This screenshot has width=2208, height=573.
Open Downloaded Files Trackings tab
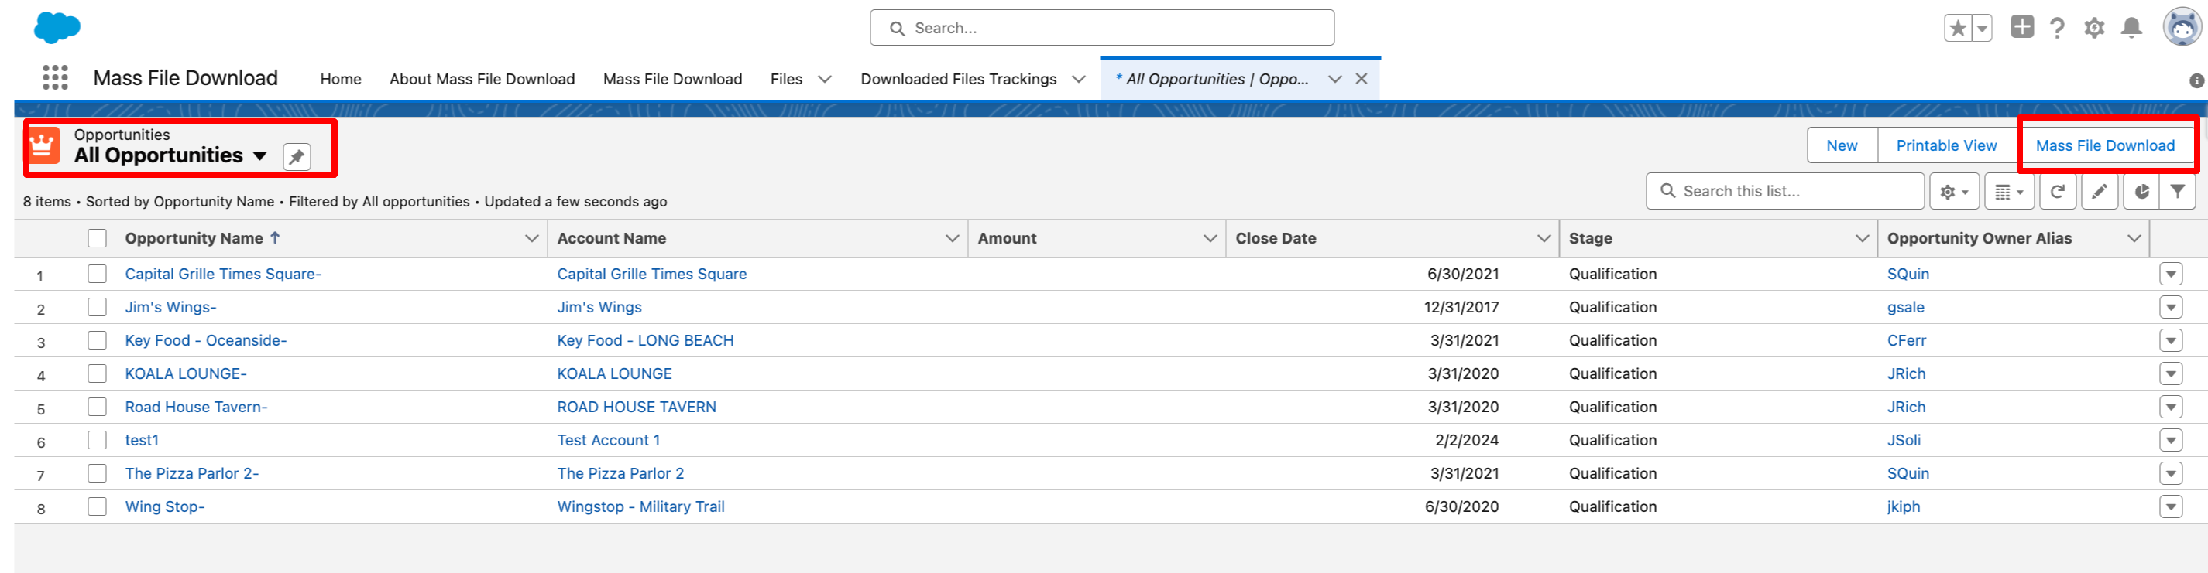[x=958, y=79]
